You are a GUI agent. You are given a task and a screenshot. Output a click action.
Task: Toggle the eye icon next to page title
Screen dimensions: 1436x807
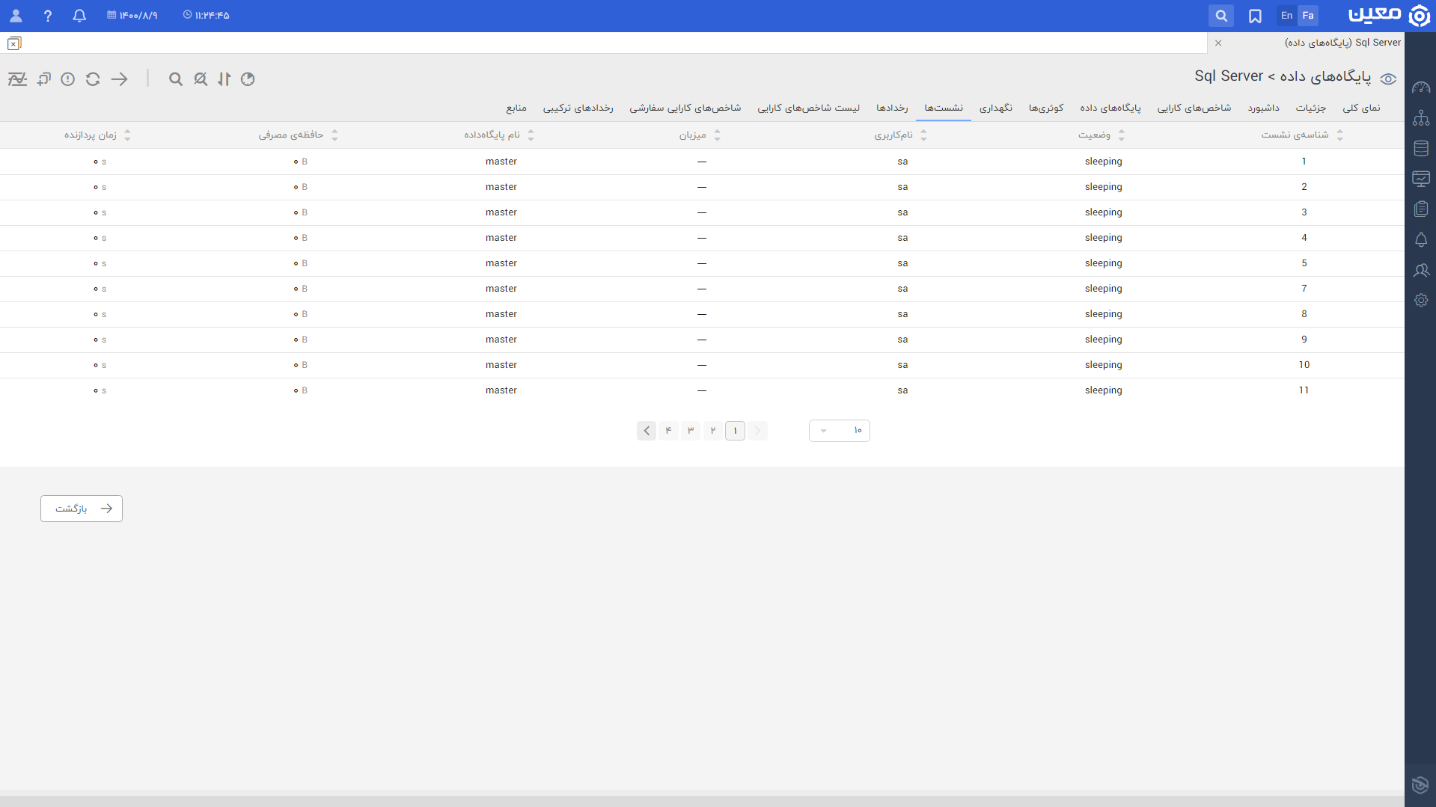(1388, 79)
